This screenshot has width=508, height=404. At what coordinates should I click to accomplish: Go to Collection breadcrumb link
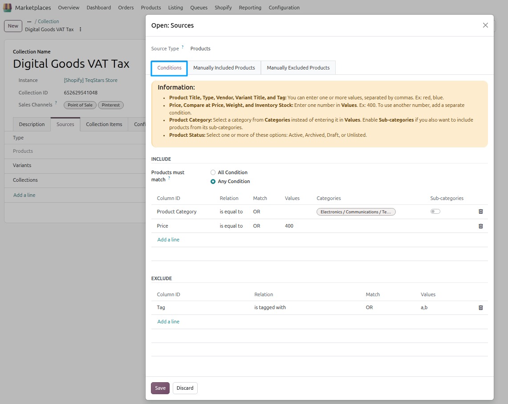(48, 21)
